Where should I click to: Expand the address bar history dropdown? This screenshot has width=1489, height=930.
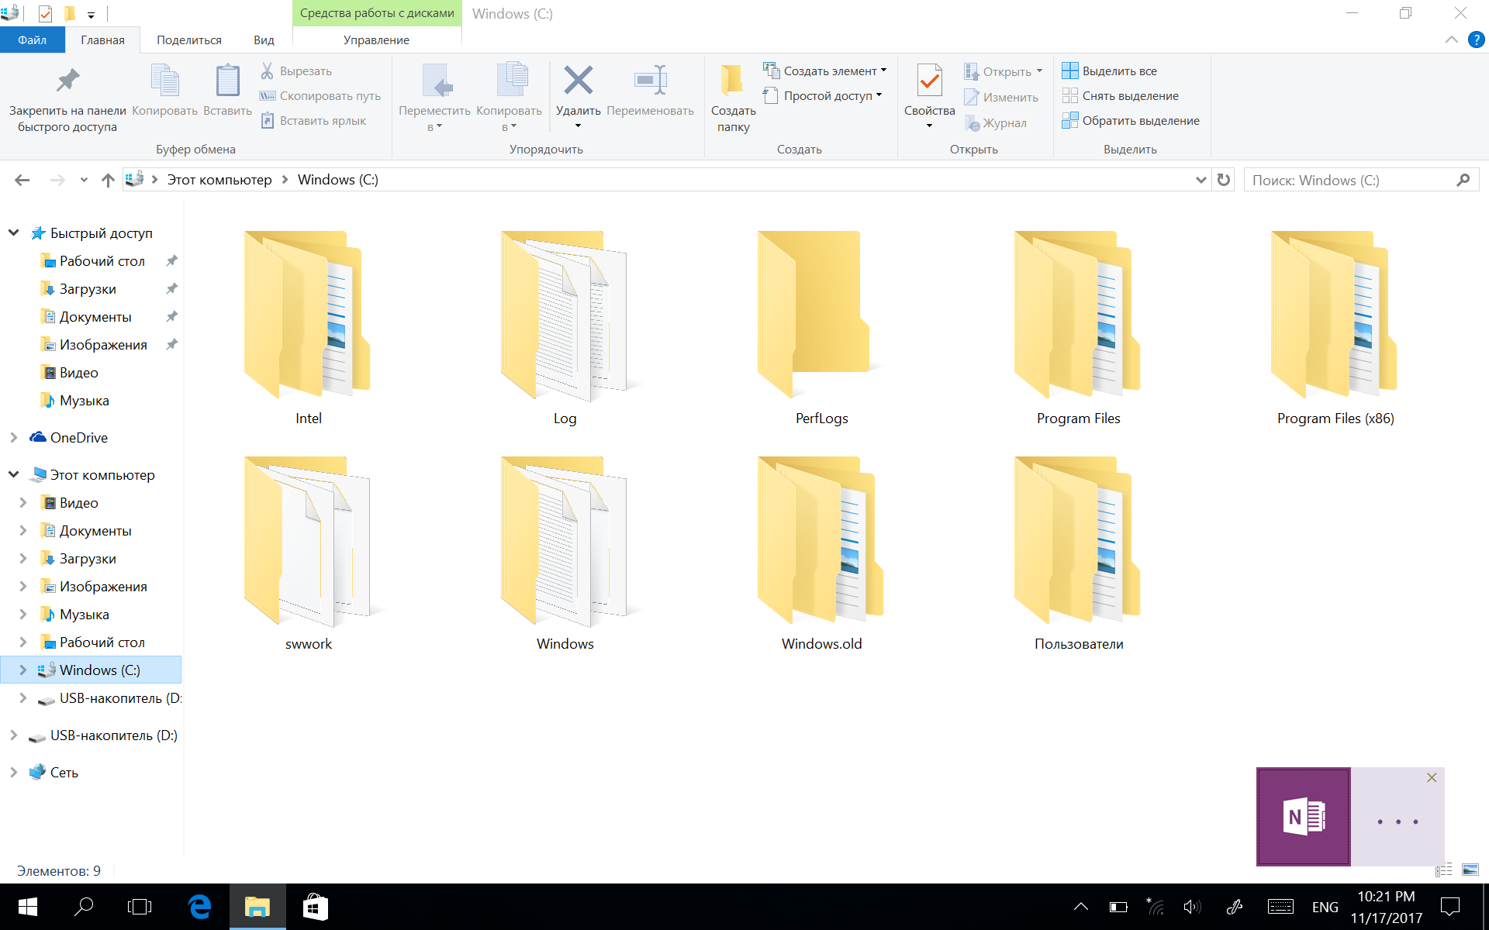click(1201, 180)
